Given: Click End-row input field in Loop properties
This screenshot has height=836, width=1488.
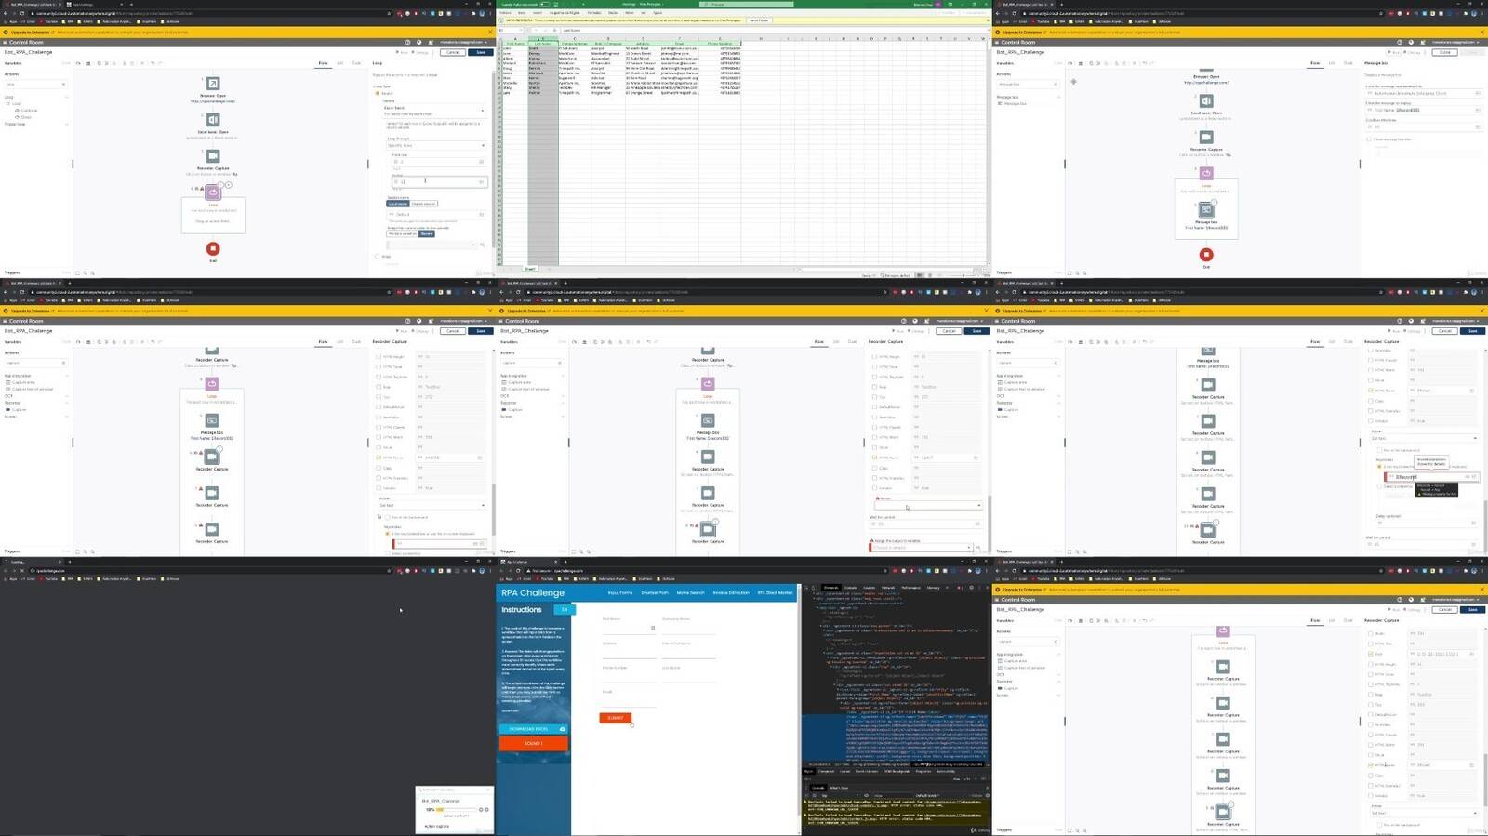Looking at the screenshot, I should 439,181.
